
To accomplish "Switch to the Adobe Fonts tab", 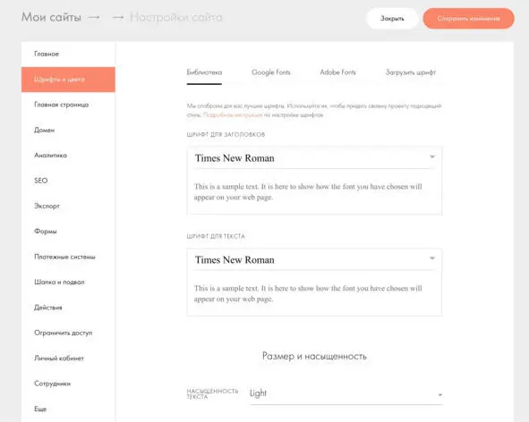I will click(x=337, y=72).
